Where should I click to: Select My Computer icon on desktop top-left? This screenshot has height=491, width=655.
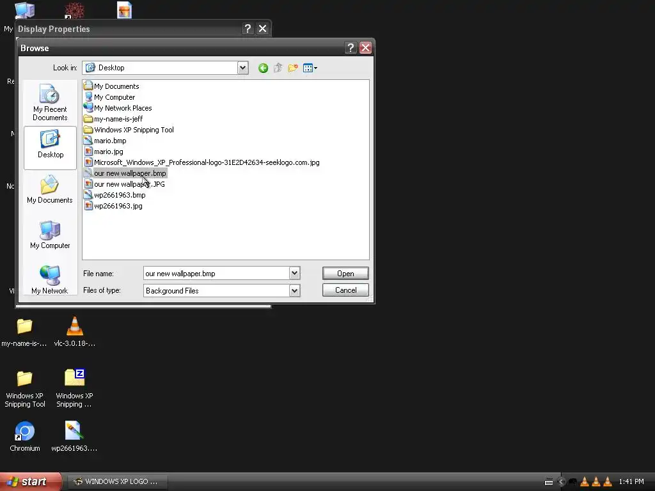pos(24,10)
